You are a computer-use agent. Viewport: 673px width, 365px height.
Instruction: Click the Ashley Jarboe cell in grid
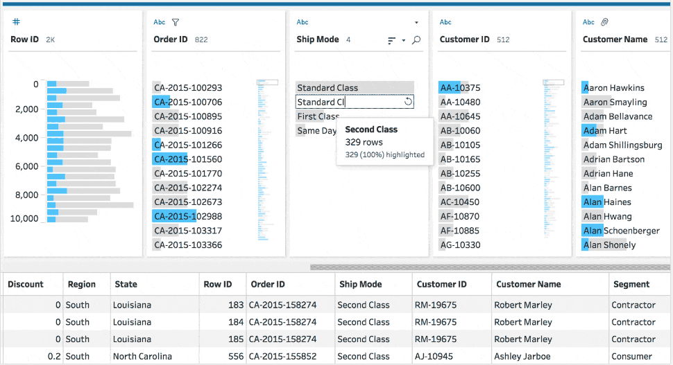pyautogui.click(x=550, y=356)
